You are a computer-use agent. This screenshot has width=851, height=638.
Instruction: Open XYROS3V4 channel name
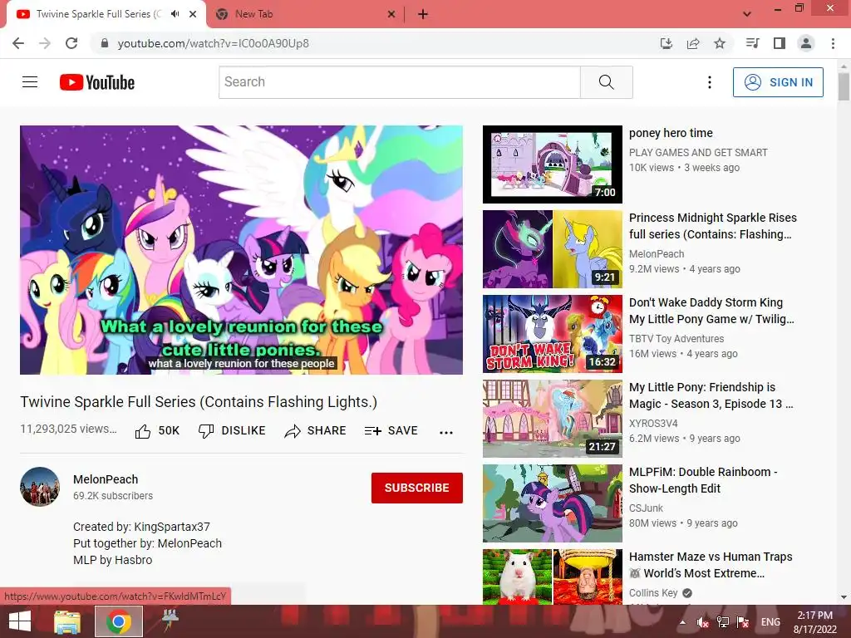(x=653, y=423)
